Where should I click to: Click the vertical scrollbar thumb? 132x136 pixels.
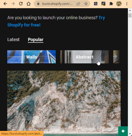click(x=130, y=15)
